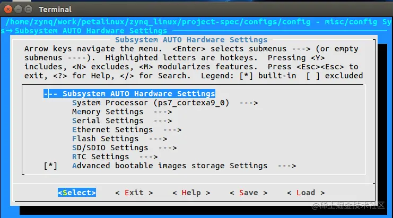
Task: Click the < Load > button
Action: tap(306, 193)
